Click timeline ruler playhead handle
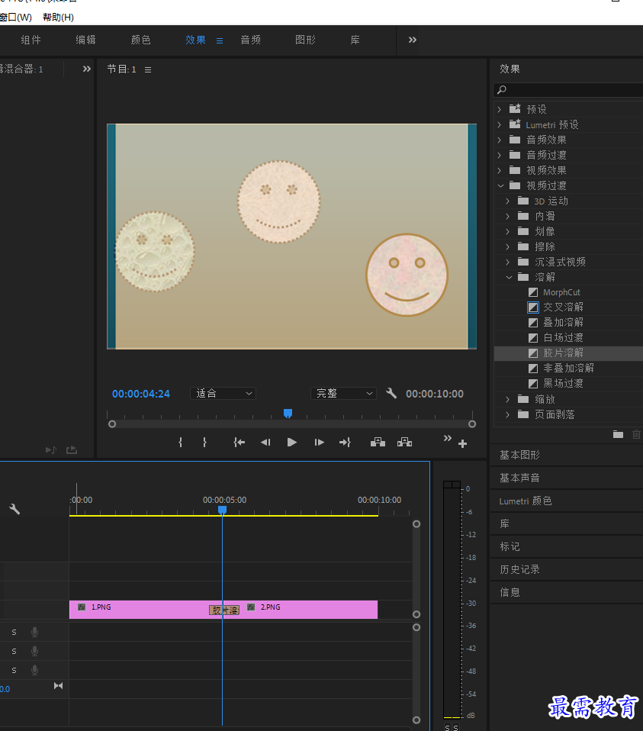The width and height of the screenshot is (643, 731). tap(222, 510)
